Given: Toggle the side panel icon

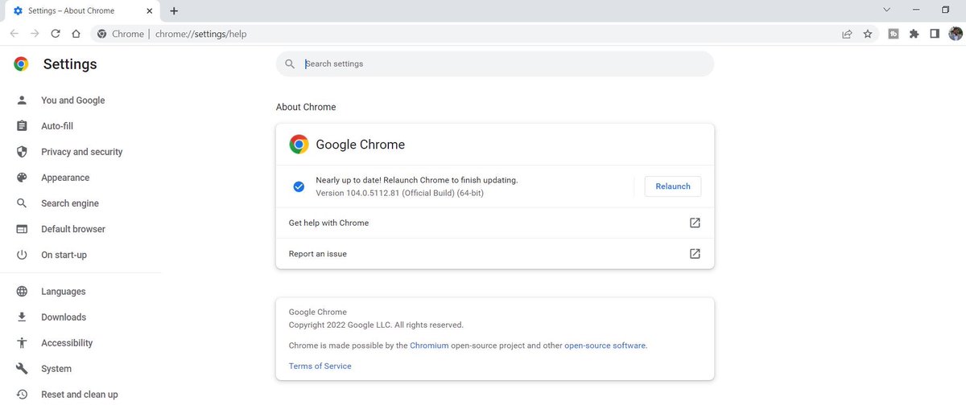Looking at the screenshot, I should click(x=935, y=34).
